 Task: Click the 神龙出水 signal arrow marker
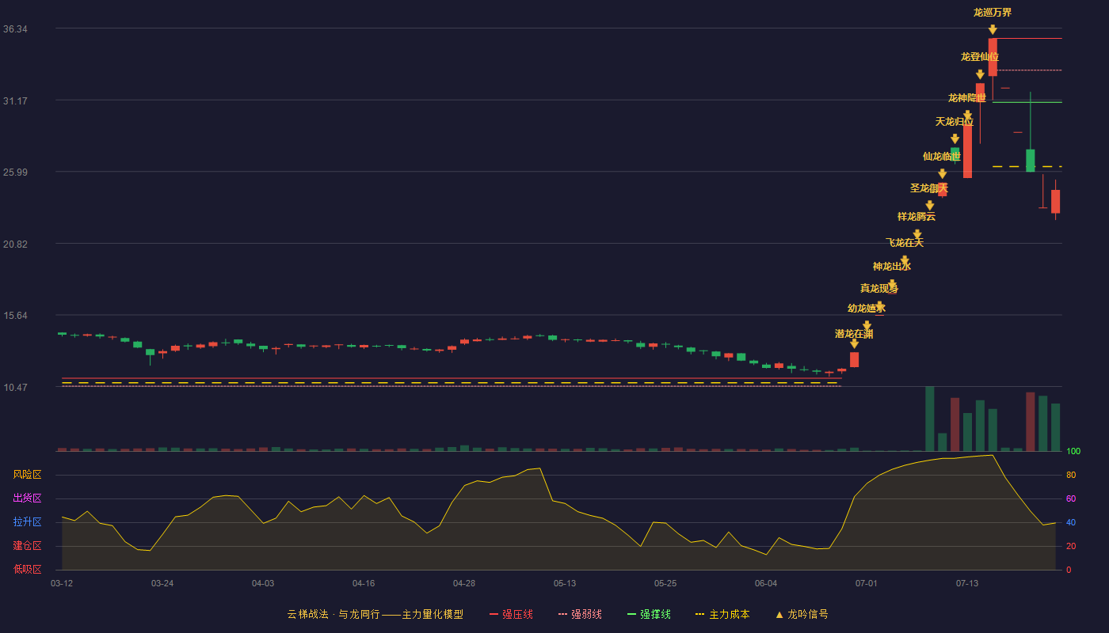click(892, 284)
